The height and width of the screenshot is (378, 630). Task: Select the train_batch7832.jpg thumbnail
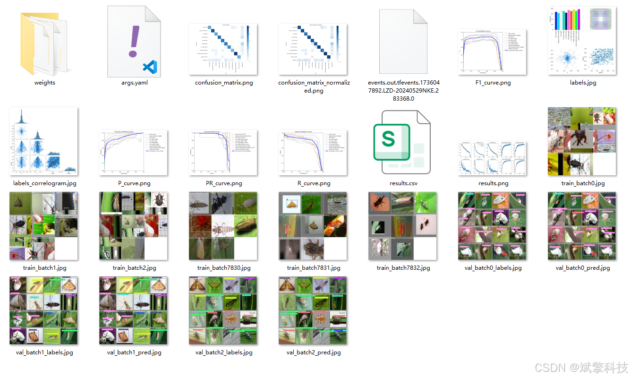click(x=403, y=226)
